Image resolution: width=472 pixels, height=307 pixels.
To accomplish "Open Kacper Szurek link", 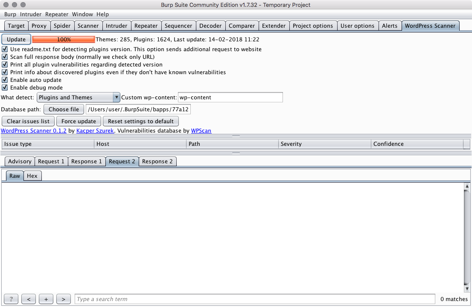I will tap(95, 131).
